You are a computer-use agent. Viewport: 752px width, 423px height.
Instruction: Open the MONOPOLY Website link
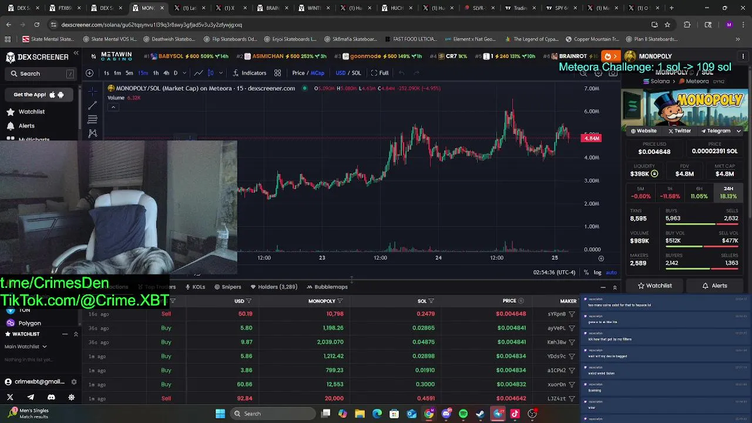coord(643,131)
